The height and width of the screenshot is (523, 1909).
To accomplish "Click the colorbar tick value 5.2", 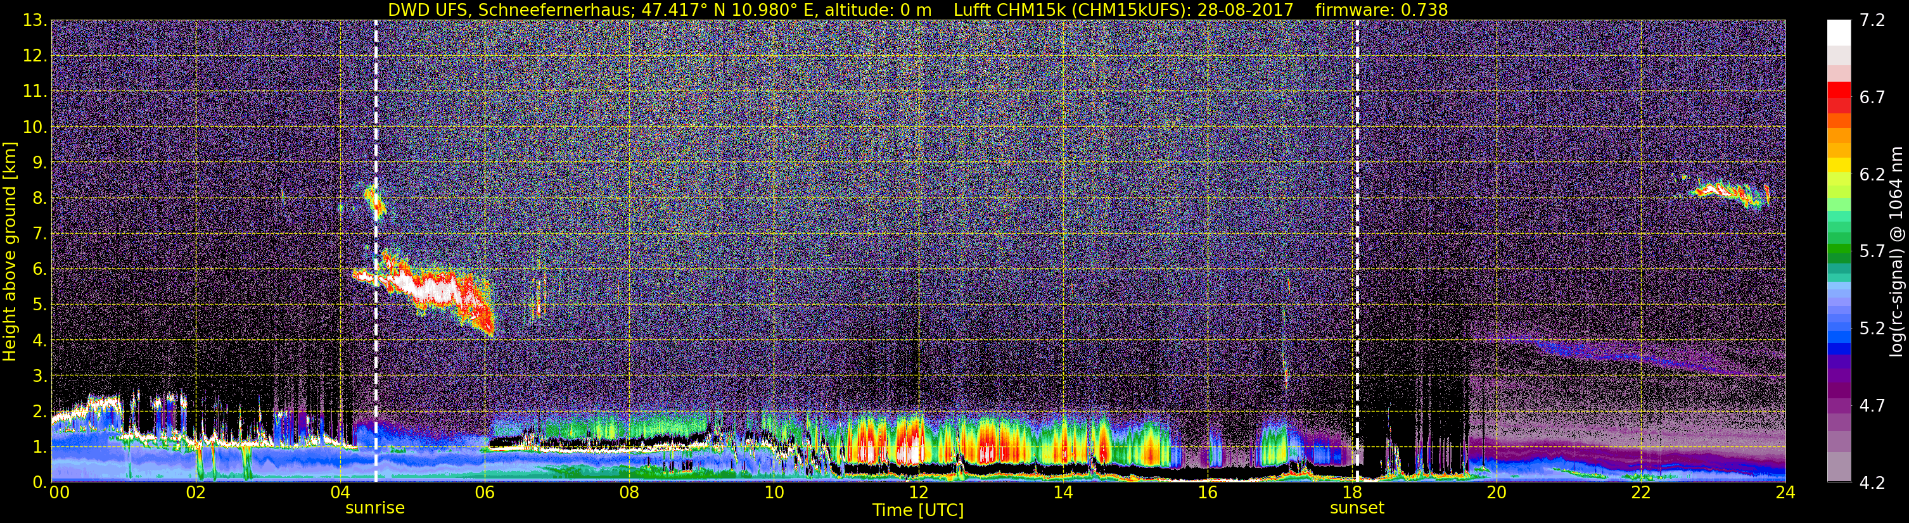I will [x=1872, y=329].
